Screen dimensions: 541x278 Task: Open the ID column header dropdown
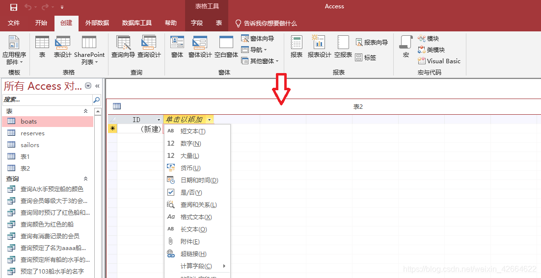(x=159, y=120)
